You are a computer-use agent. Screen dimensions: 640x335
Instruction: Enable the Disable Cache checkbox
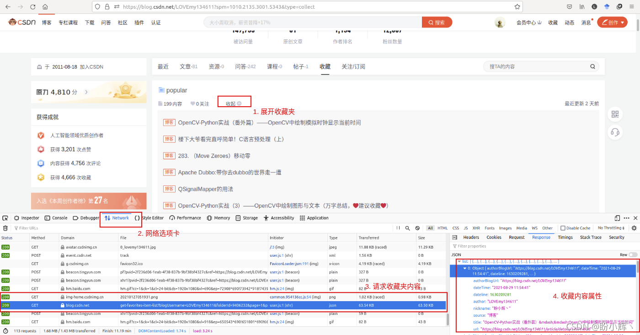(x=563, y=228)
